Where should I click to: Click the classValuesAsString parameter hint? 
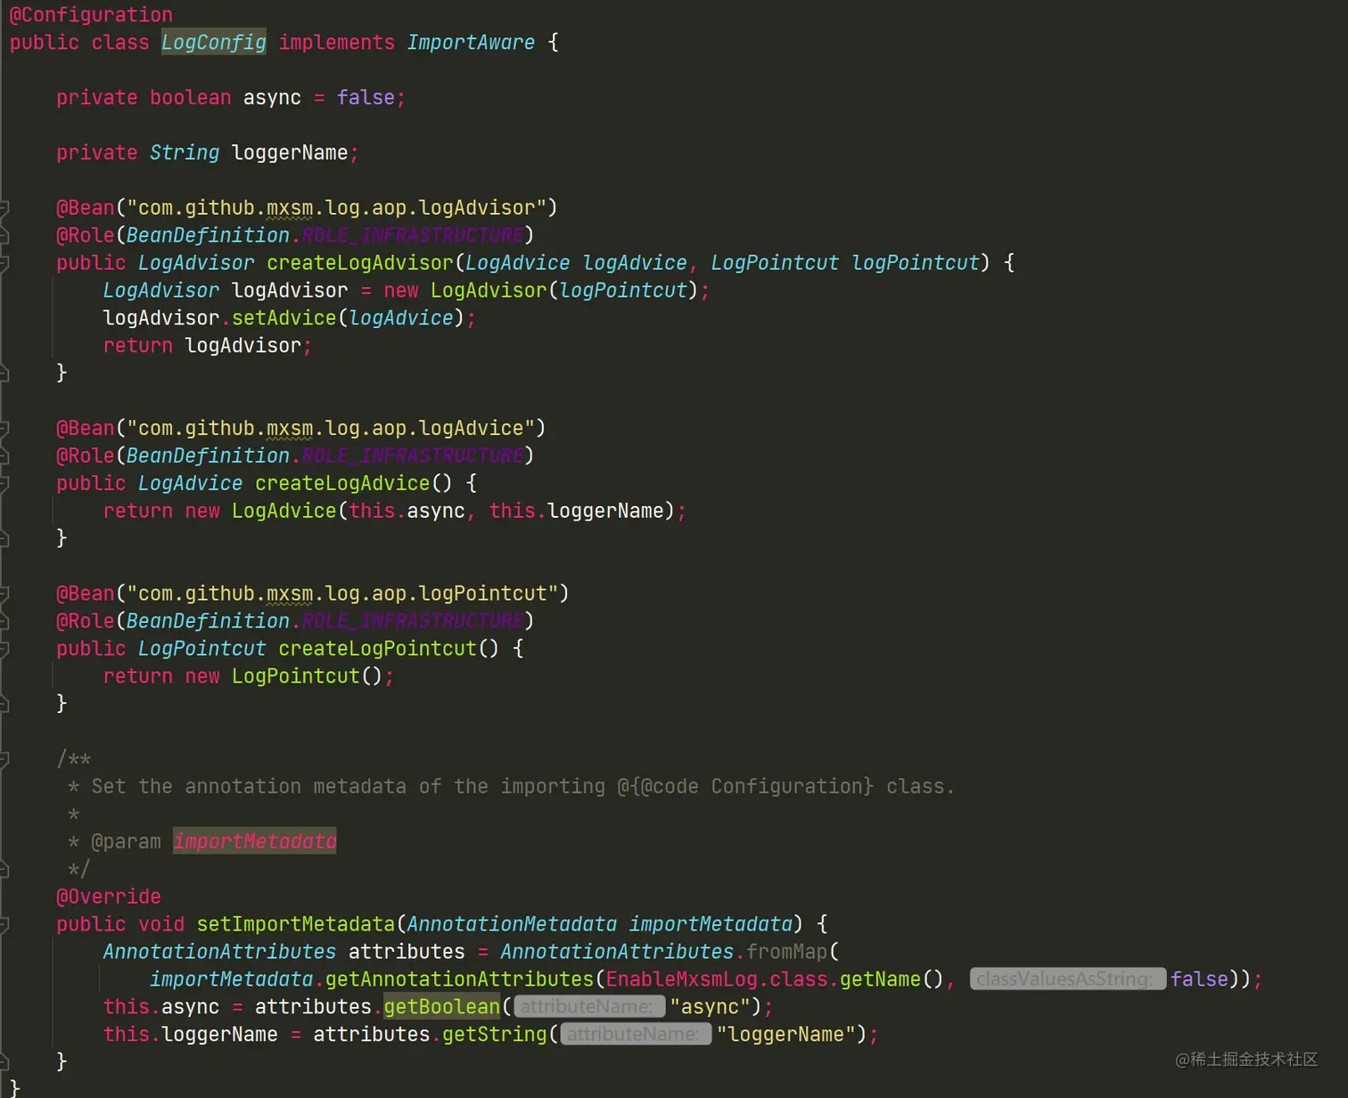click(x=1067, y=979)
